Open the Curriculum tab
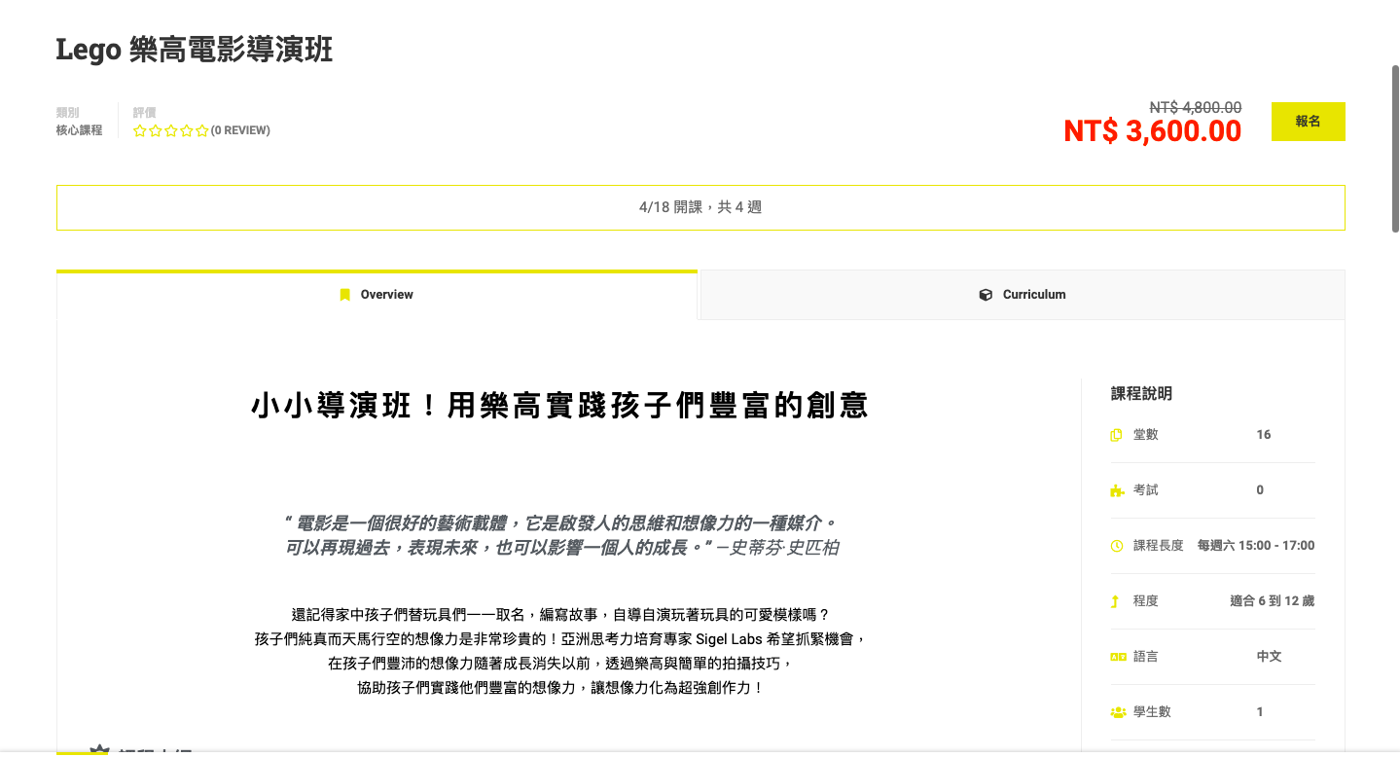 1023,295
